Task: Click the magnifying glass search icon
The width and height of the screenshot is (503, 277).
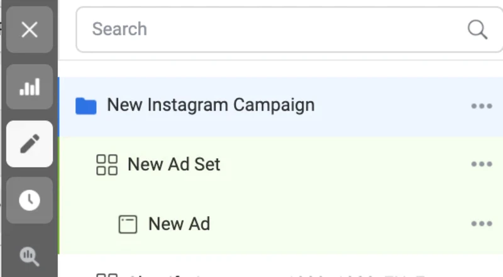Action: point(477,30)
